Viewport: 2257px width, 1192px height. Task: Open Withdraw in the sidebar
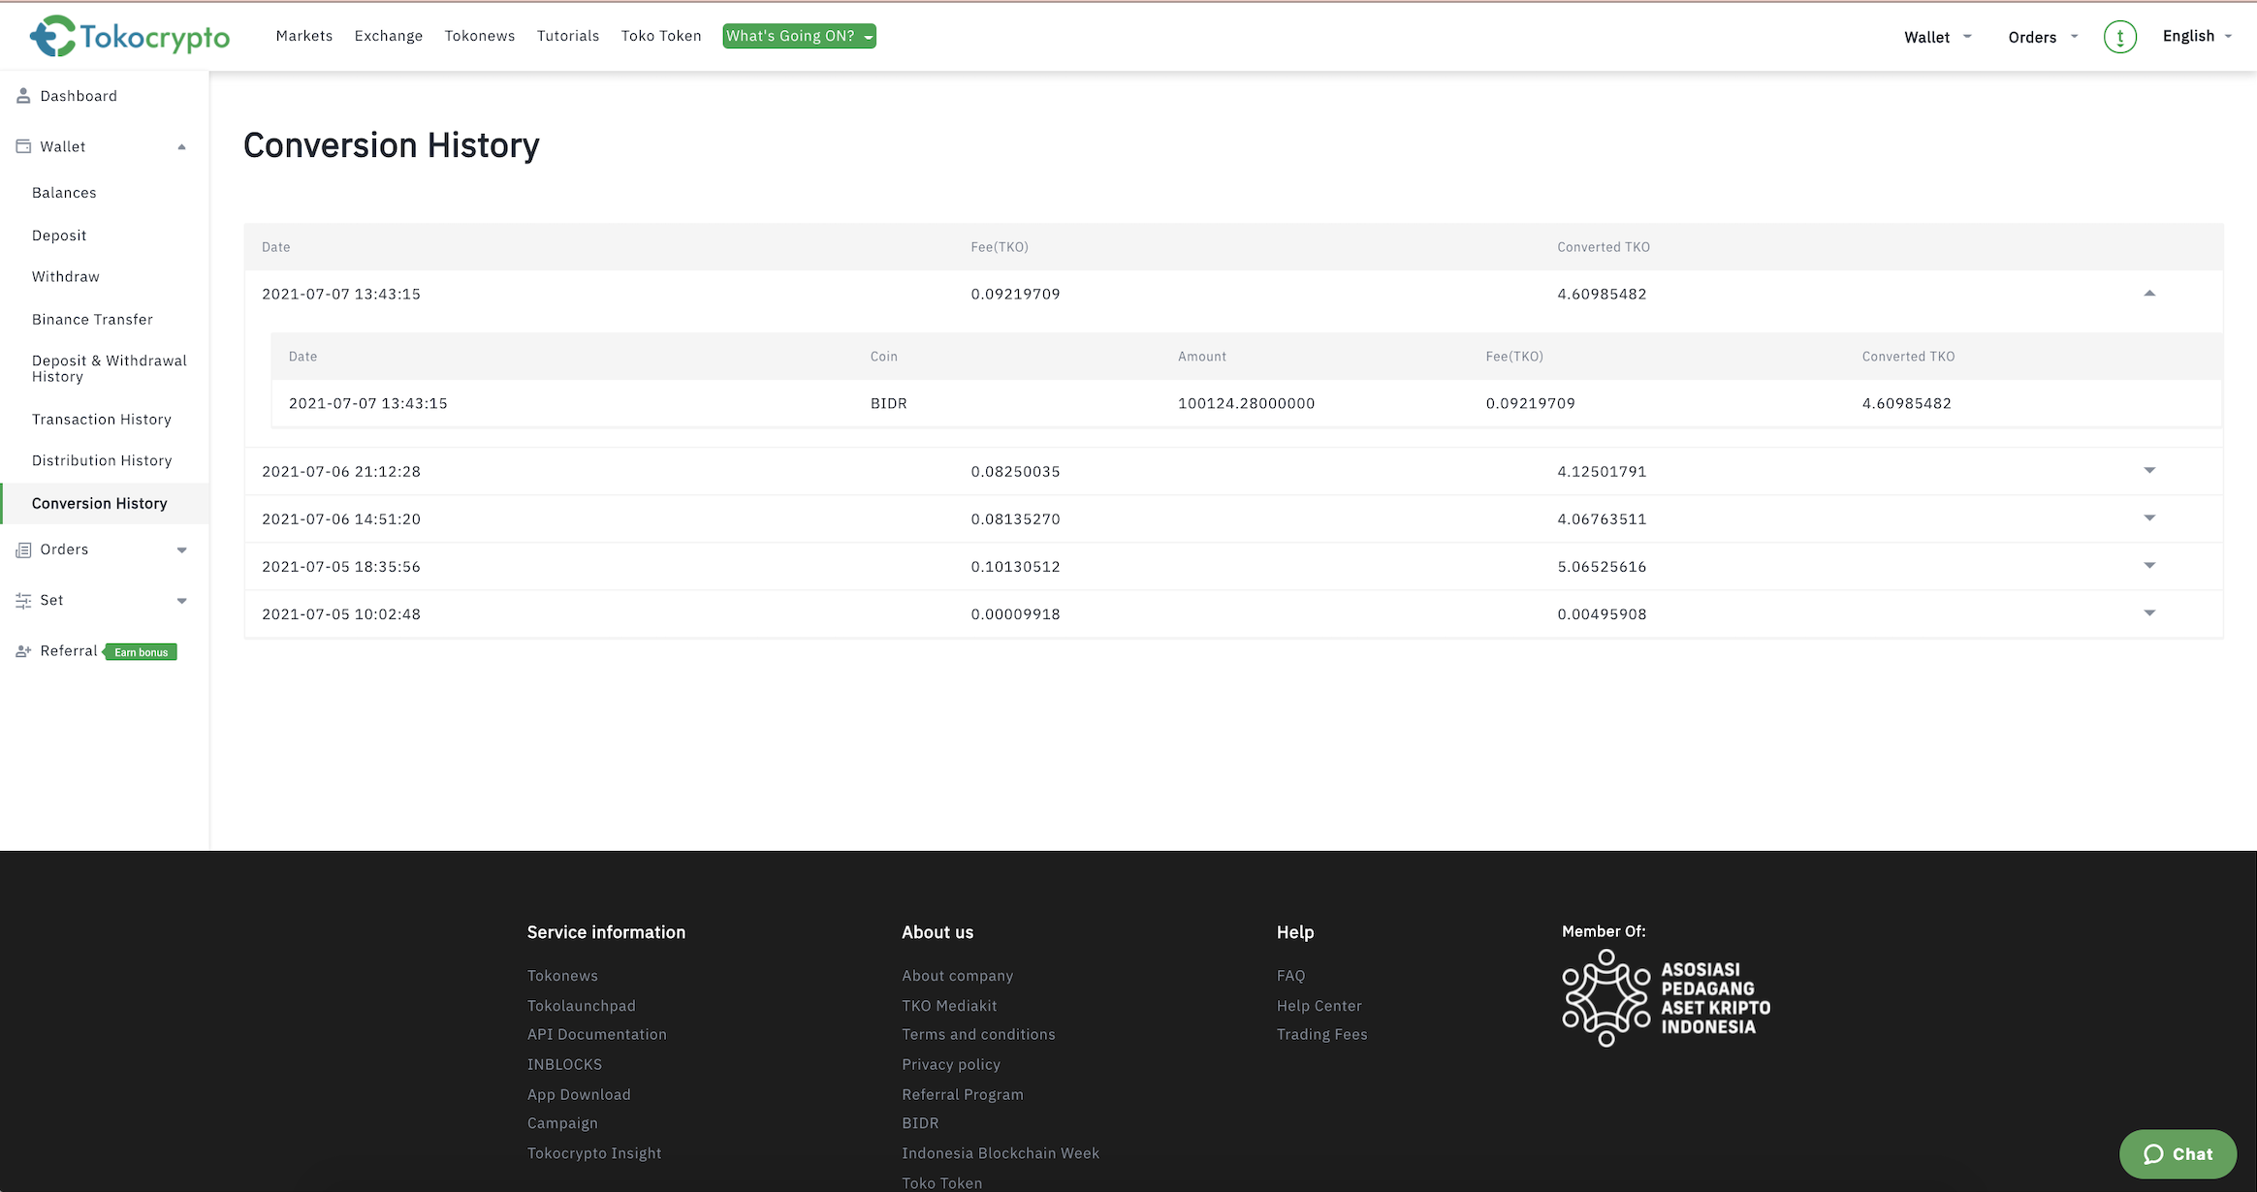pyautogui.click(x=66, y=277)
